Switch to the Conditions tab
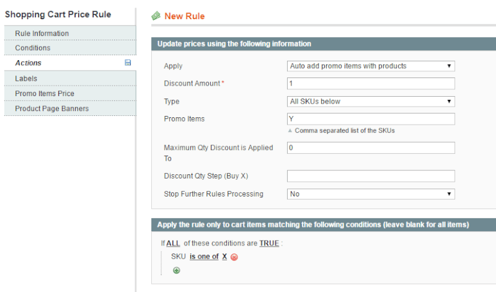This screenshot has width=496, height=292. (x=70, y=48)
